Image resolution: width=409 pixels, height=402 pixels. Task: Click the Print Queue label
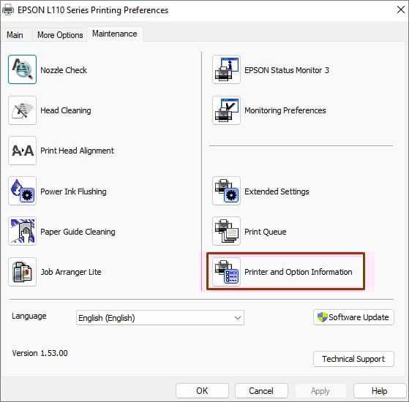pyautogui.click(x=266, y=232)
